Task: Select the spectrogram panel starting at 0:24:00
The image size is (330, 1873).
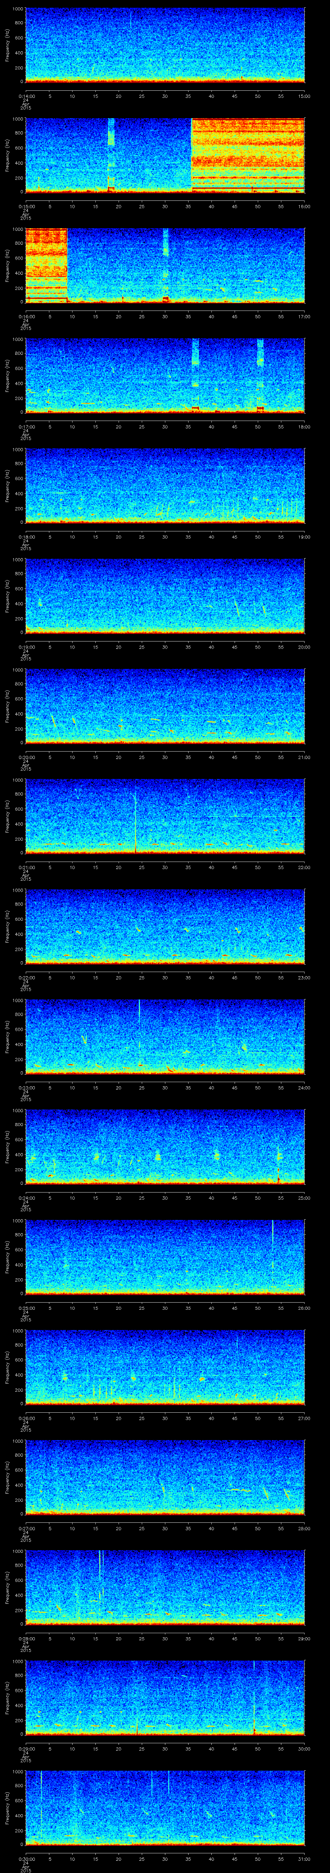Action: (165, 1147)
